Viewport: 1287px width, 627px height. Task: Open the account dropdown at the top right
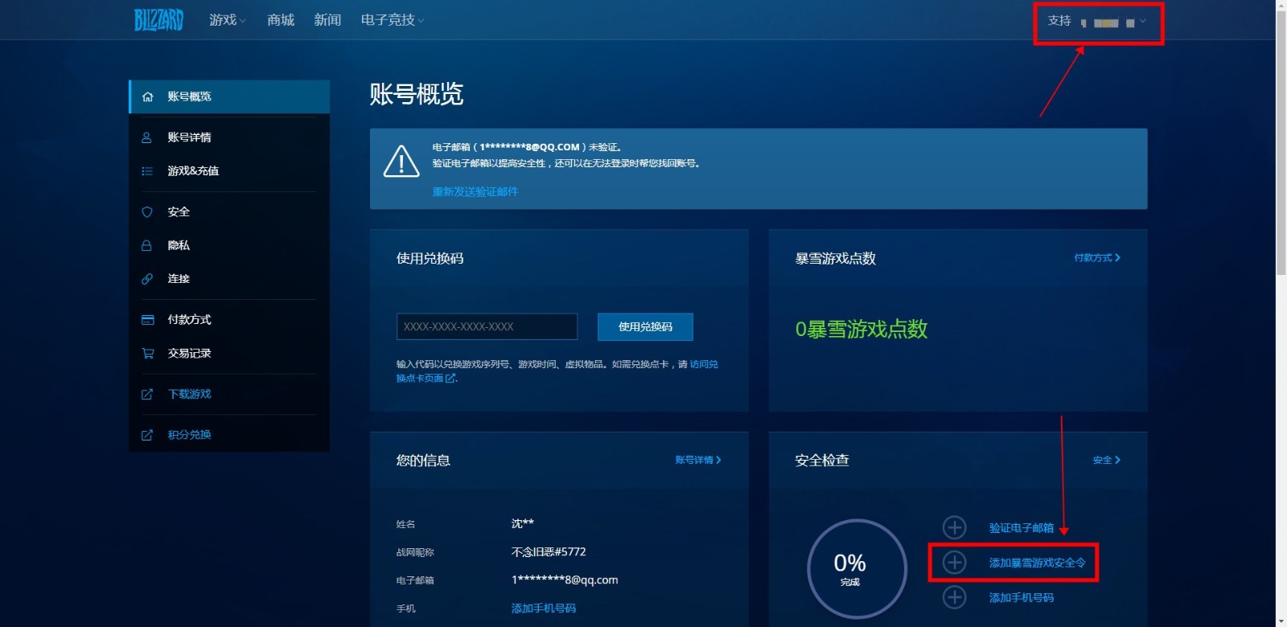tap(1113, 23)
